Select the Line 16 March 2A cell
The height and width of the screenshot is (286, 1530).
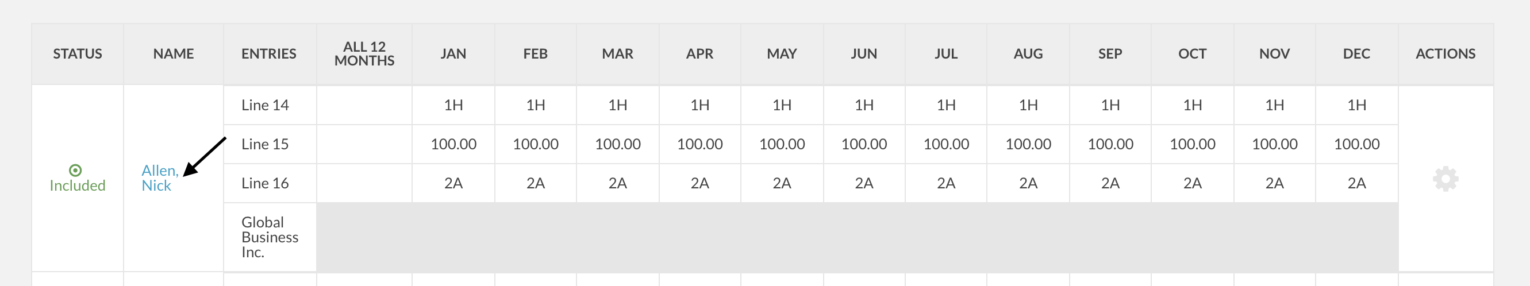pos(618,183)
